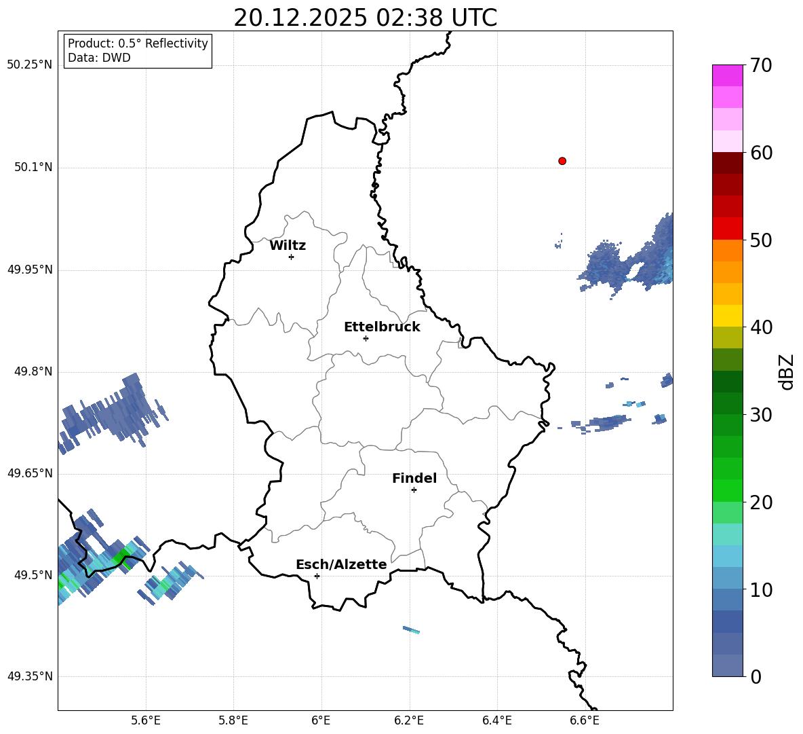Screen dimensions: 803x734
Task: Click the Ettelbruck city label
Action: (x=382, y=327)
